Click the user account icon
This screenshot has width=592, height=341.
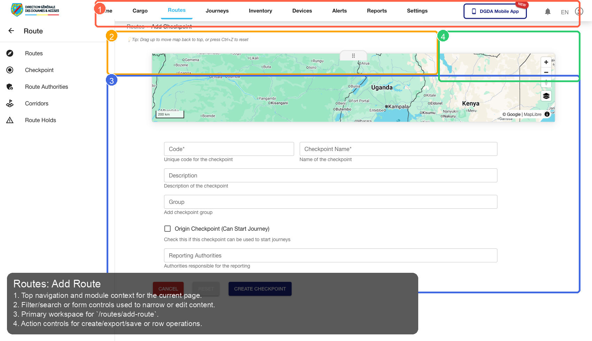coord(579,11)
